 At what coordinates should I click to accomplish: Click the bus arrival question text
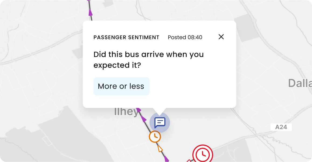click(x=149, y=60)
